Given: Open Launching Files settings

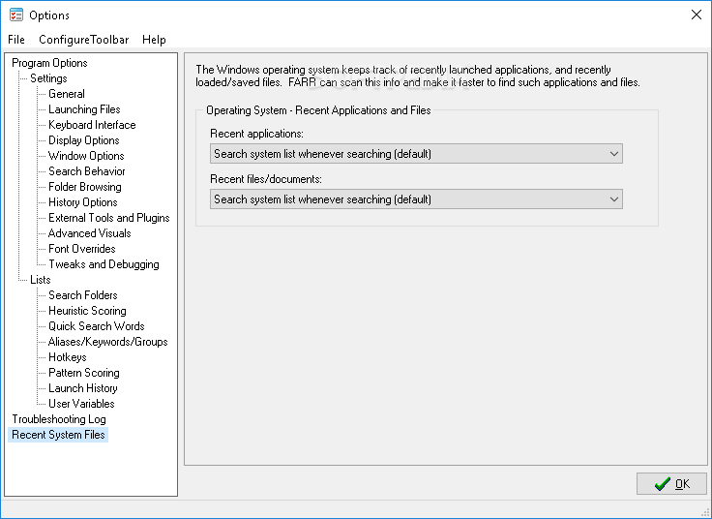Looking at the screenshot, I should pos(84,109).
